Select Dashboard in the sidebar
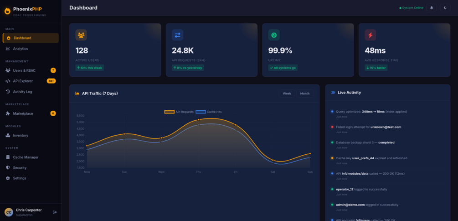458x221 pixels. coord(31,38)
